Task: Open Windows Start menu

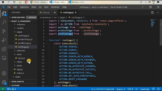Action: (x=3, y=2)
